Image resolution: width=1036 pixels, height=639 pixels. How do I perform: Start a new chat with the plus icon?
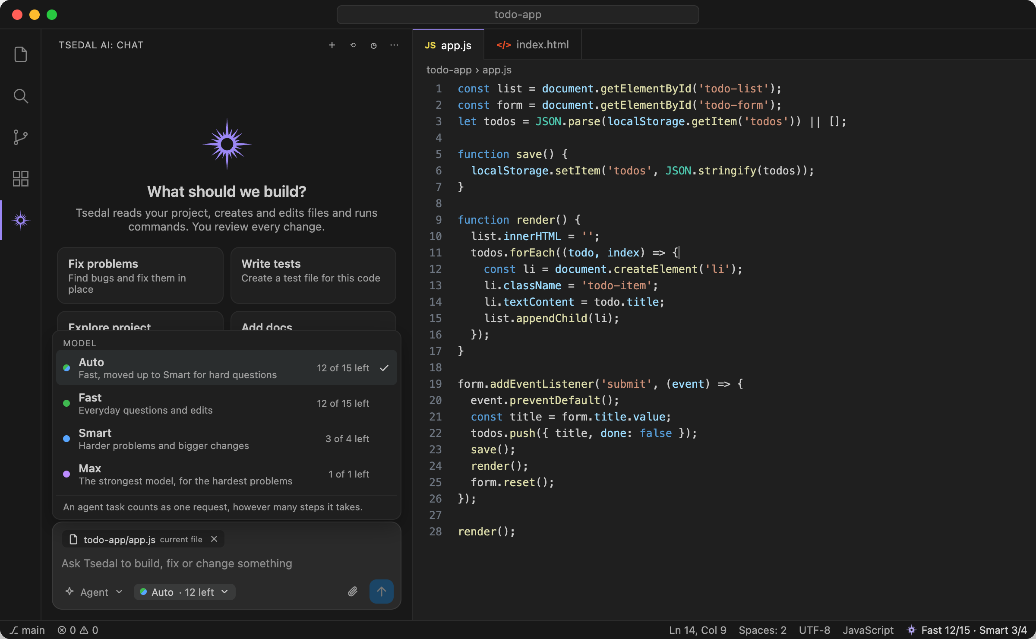tap(332, 45)
